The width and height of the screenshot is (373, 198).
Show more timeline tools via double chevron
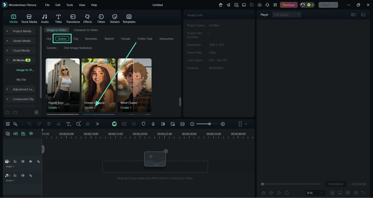97,124
